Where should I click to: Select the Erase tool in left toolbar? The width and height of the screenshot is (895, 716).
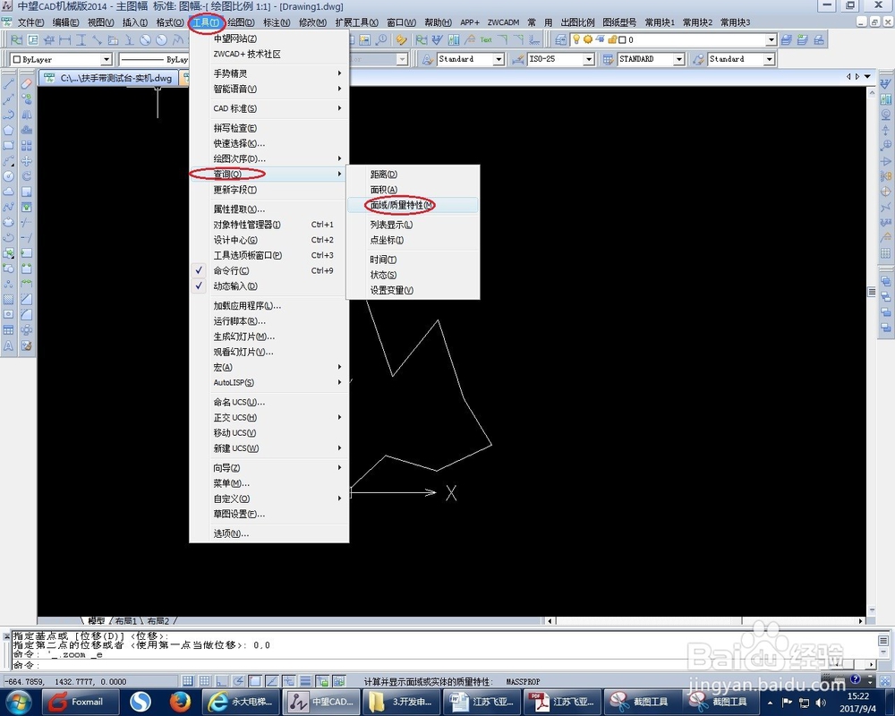26,84
